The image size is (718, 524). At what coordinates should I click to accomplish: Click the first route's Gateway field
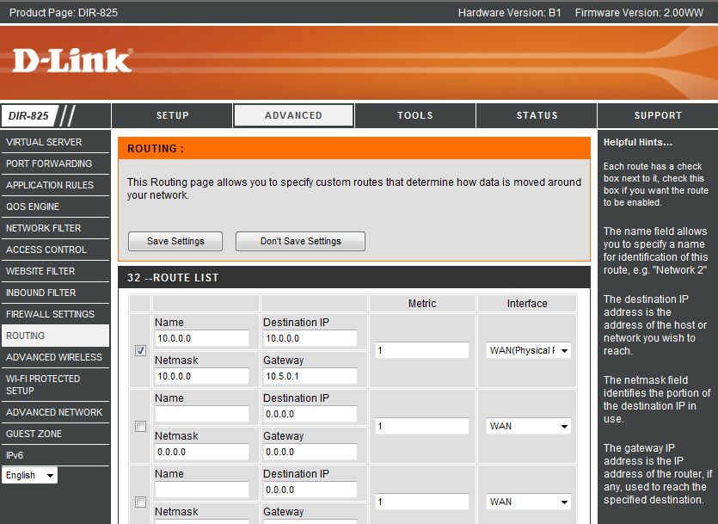click(x=310, y=376)
